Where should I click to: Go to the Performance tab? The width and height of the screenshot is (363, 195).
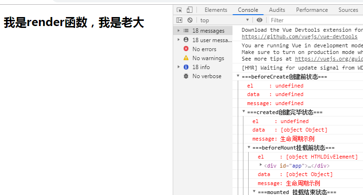coord(312,10)
